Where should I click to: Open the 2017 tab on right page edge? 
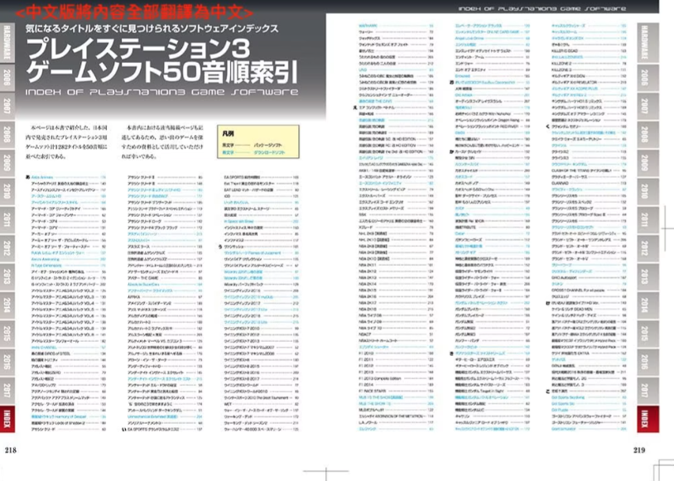[x=648, y=390]
